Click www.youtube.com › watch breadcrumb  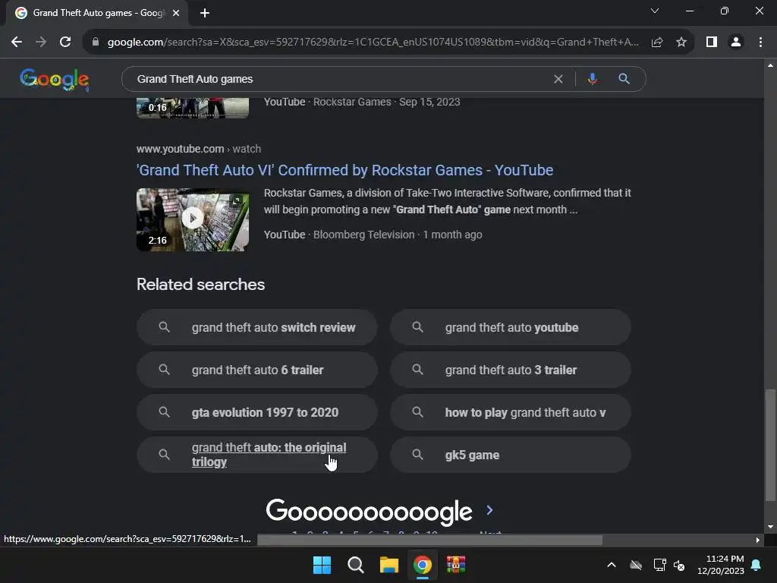pyautogui.click(x=198, y=149)
